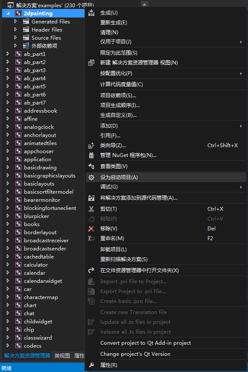This screenshot has height=372, width=248.
Task: Click the open folder in file explorer icon
Action: point(91,270)
